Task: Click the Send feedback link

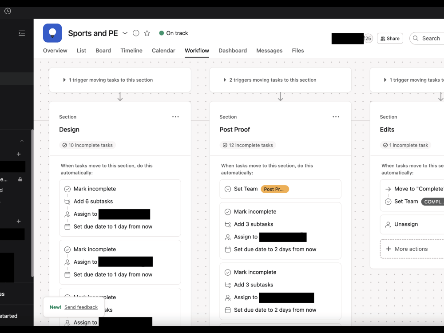Action: 81,307
